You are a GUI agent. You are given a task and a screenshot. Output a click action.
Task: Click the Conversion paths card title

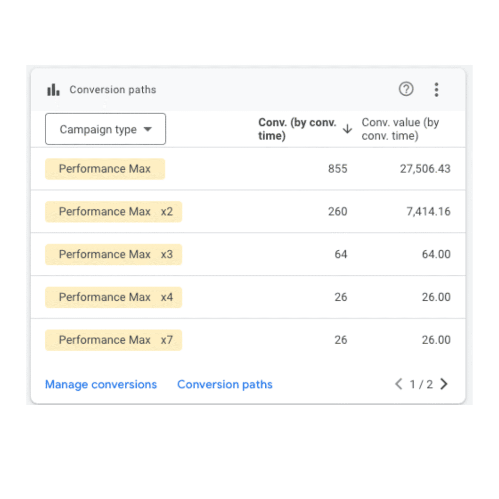coord(112,90)
